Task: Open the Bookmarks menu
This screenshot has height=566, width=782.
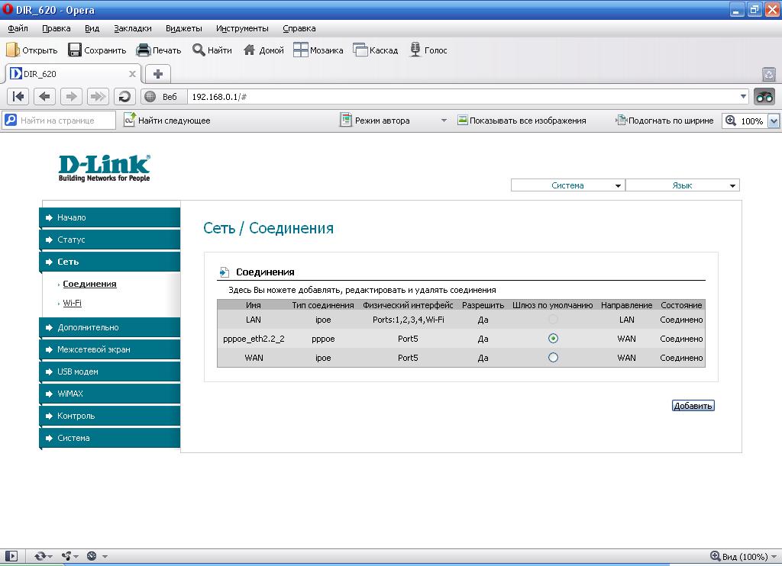Action: (x=133, y=28)
